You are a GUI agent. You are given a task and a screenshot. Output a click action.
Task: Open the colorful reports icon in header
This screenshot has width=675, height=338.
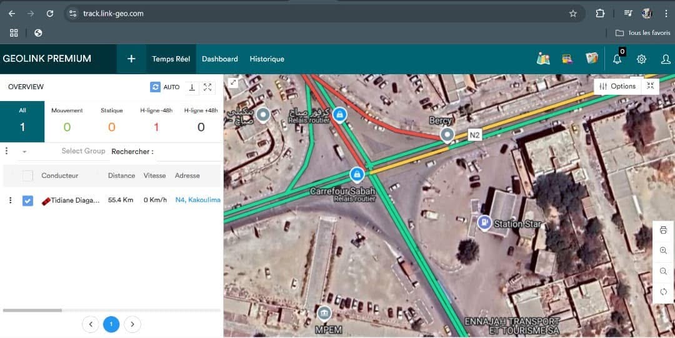(x=567, y=59)
